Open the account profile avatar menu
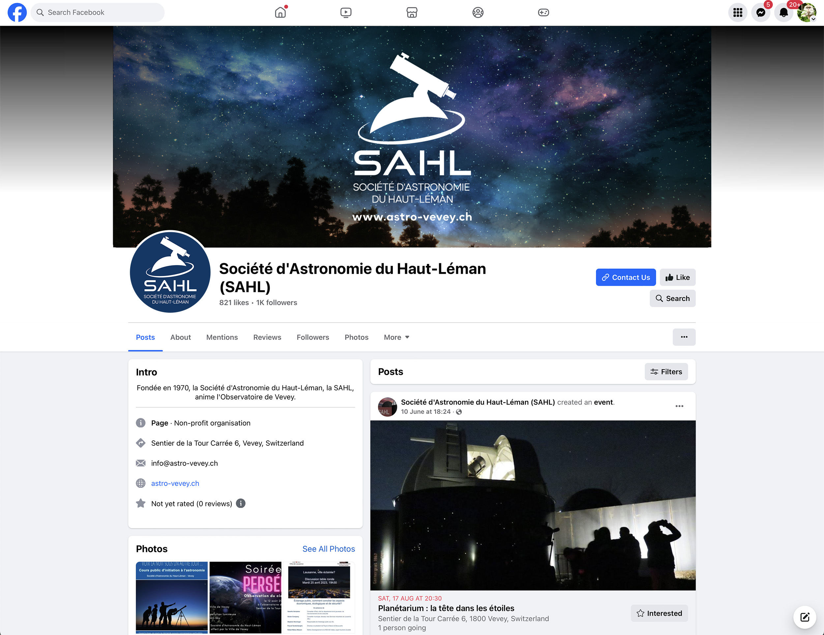Screen dimensions: 824x635 click(x=807, y=13)
